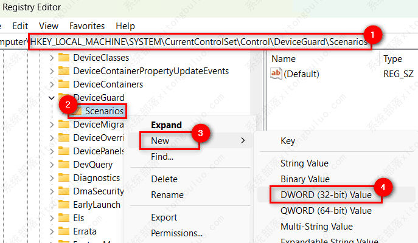Collapse the DeviceGuard tree node

(51, 98)
